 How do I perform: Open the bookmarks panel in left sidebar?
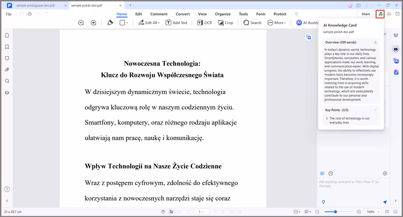(7, 47)
